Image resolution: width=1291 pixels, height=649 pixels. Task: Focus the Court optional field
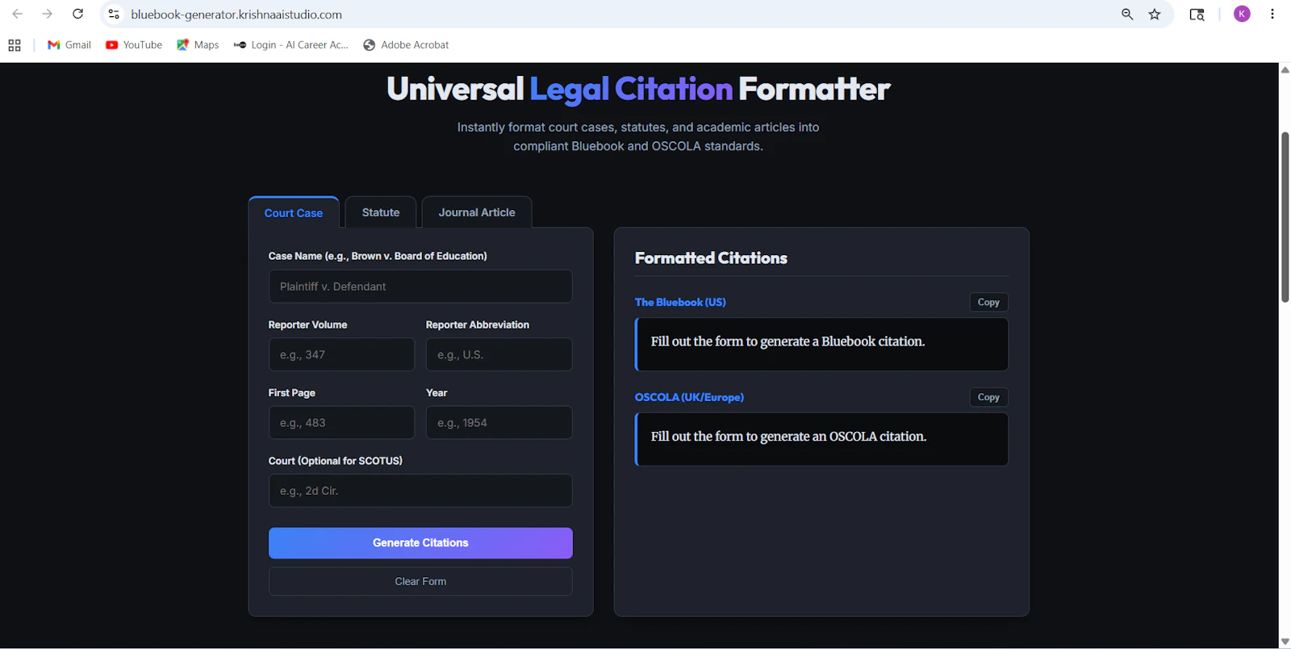click(420, 491)
